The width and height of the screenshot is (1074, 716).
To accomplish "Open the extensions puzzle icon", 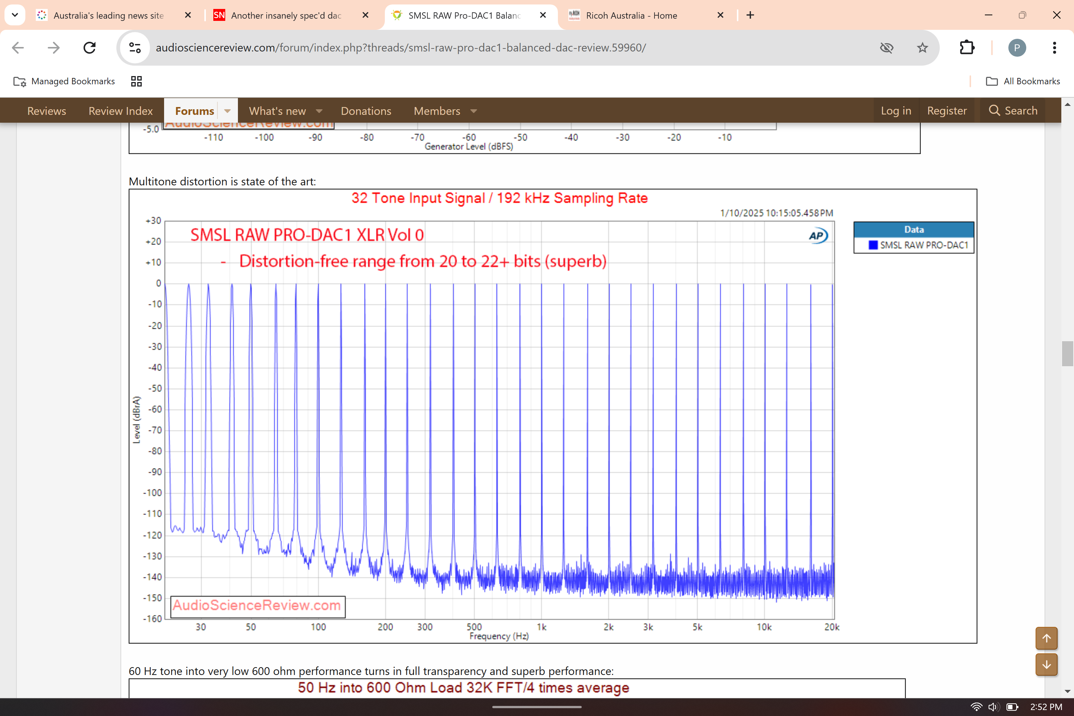I will pos(967,47).
